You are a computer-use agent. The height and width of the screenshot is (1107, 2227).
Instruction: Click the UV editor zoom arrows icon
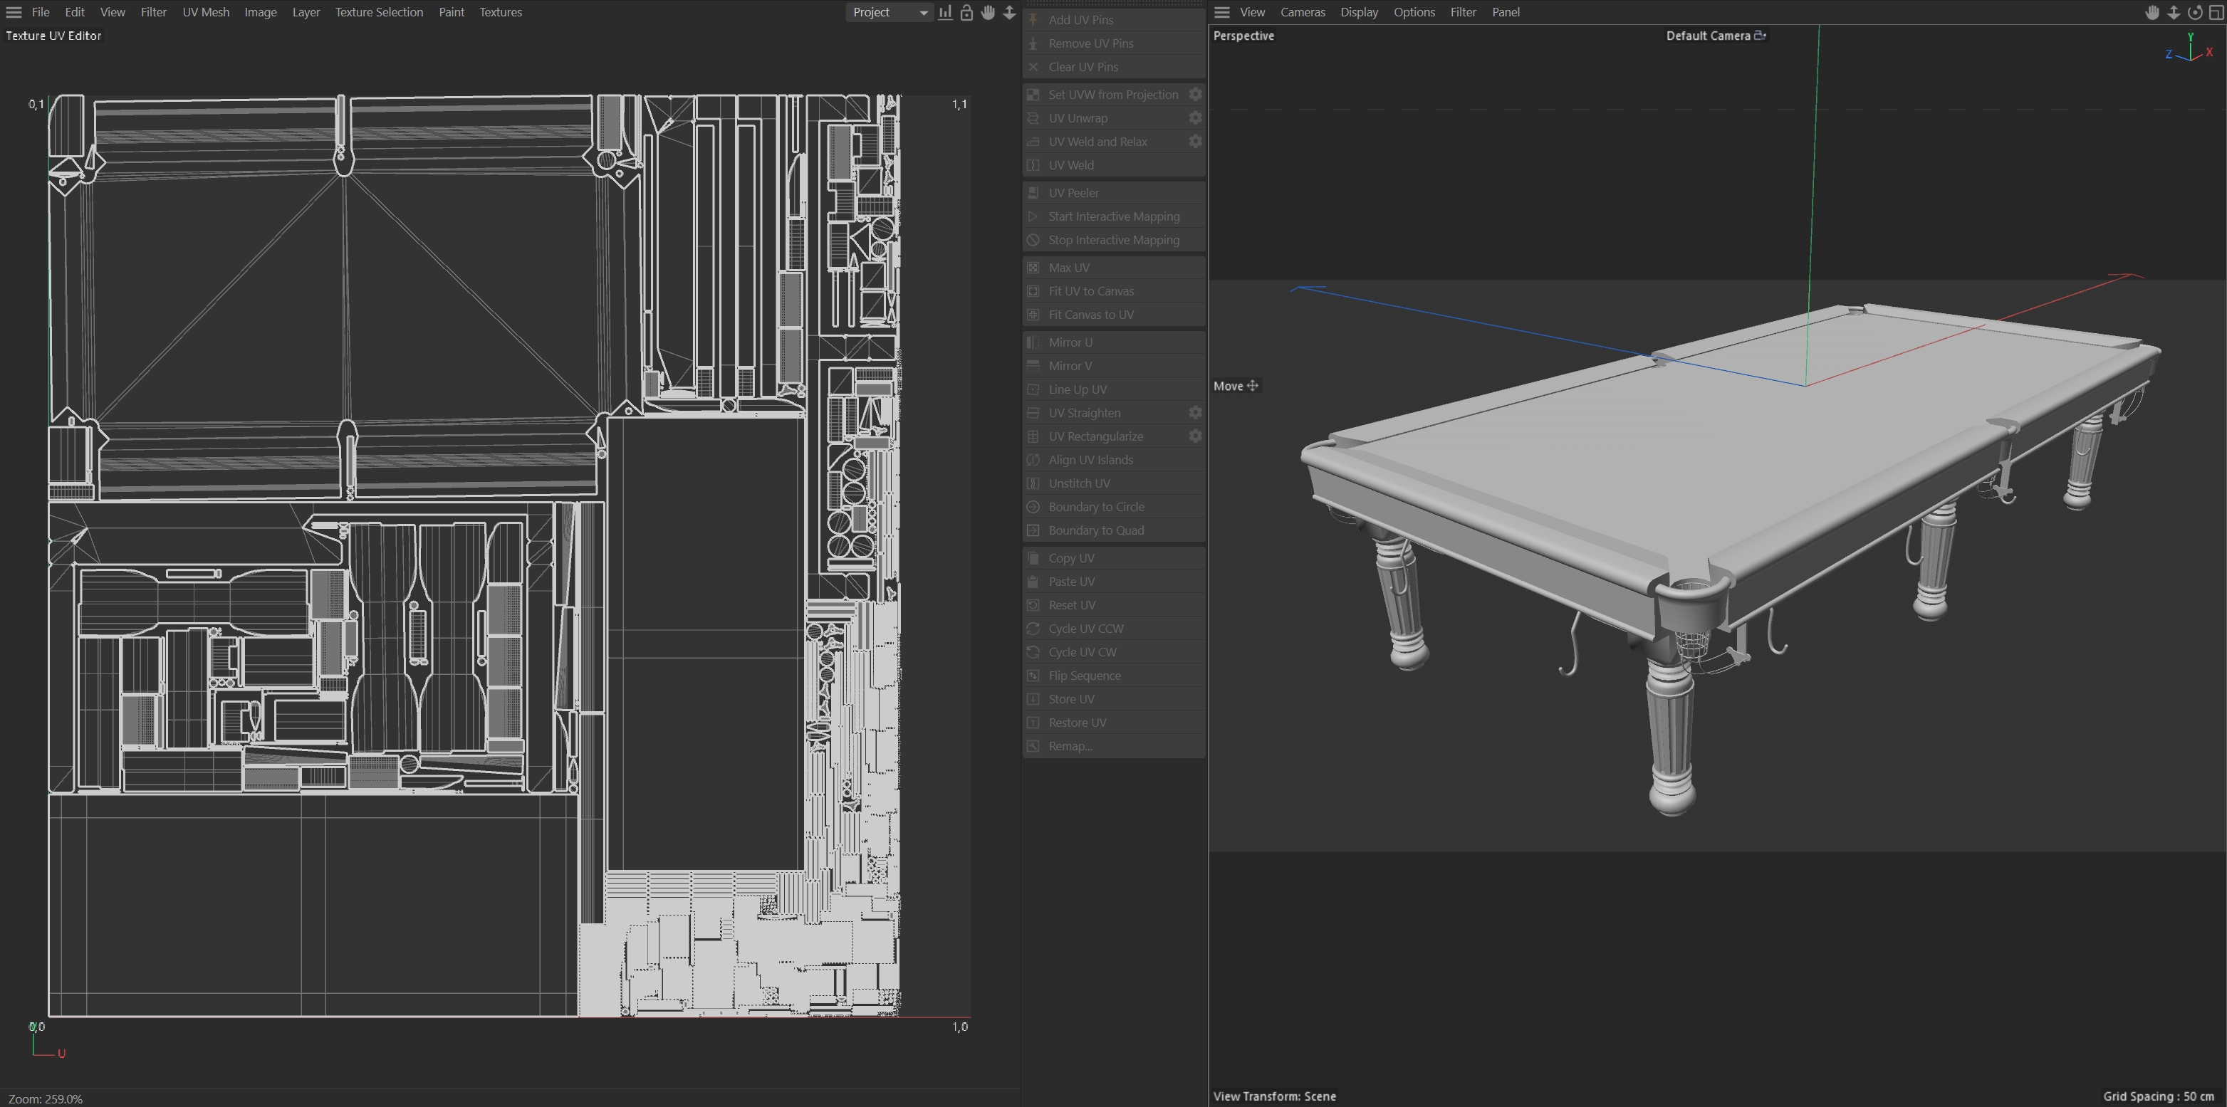click(1009, 12)
